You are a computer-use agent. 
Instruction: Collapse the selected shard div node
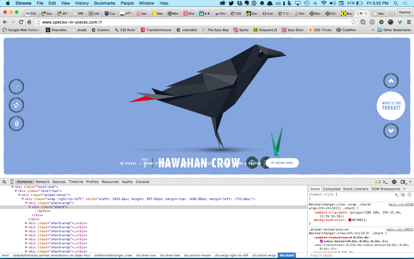pos(30,207)
